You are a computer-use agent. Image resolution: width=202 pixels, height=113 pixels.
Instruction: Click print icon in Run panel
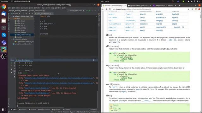[x=15, y=74]
